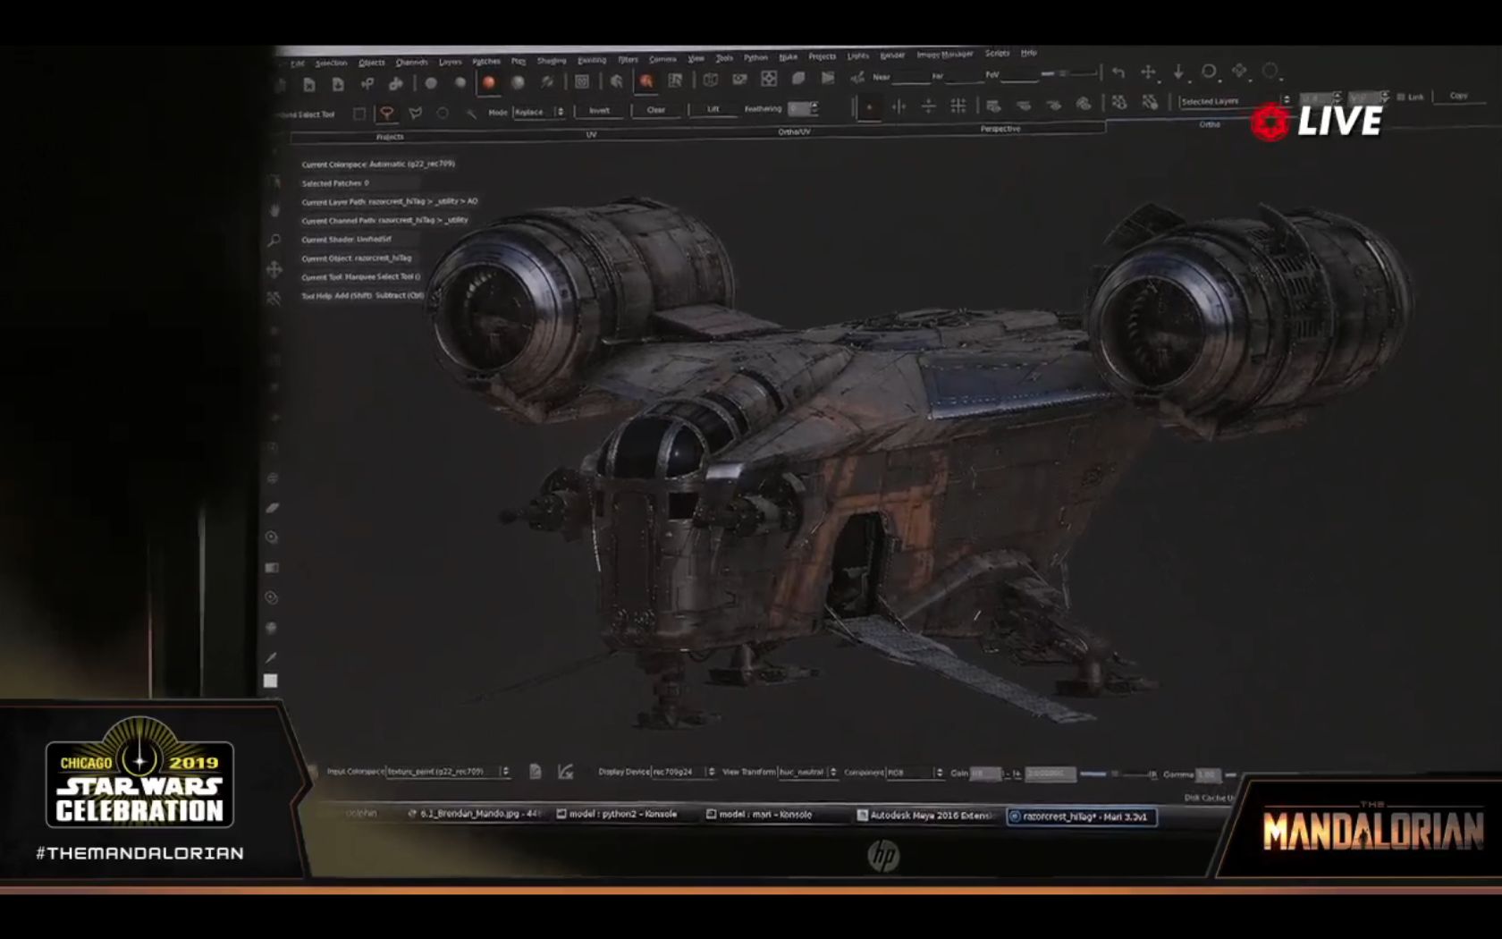The image size is (1502, 939).
Task: Click the second document icon in top toolbar
Action: tap(309, 84)
